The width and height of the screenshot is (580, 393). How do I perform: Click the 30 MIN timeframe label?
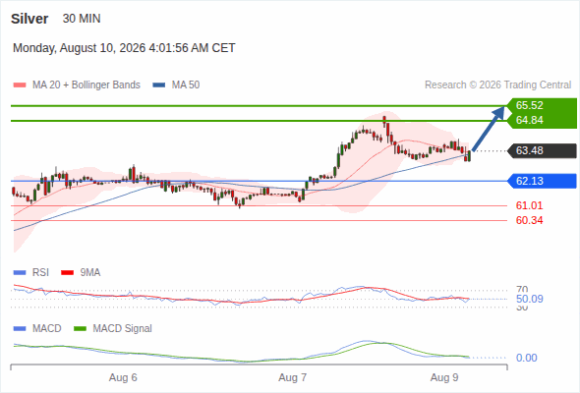pyautogui.click(x=82, y=19)
